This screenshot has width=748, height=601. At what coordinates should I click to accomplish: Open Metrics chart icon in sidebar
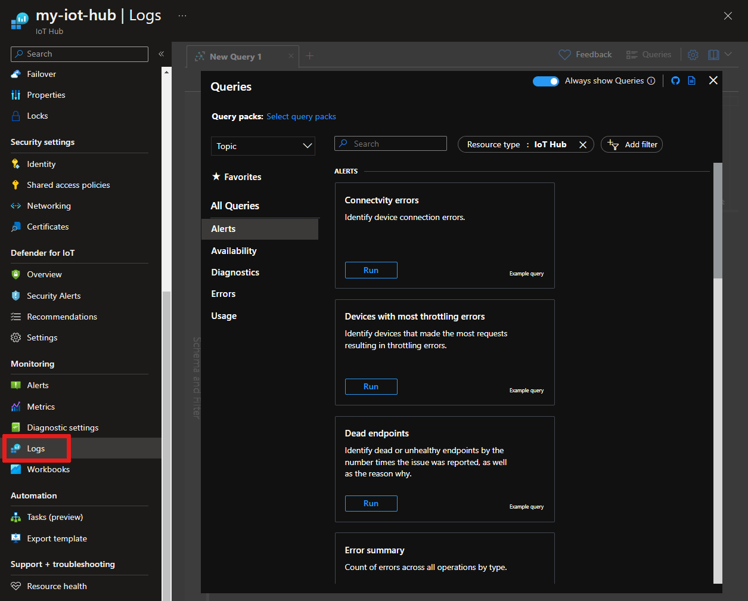point(16,407)
